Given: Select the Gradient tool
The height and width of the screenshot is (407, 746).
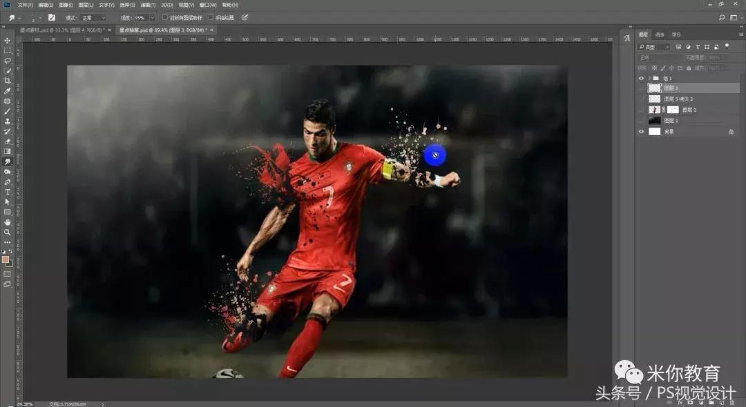Looking at the screenshot, I should point(7,152).
